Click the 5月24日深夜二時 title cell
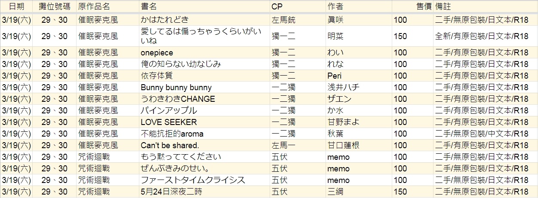538x198 pixels. 204,192
